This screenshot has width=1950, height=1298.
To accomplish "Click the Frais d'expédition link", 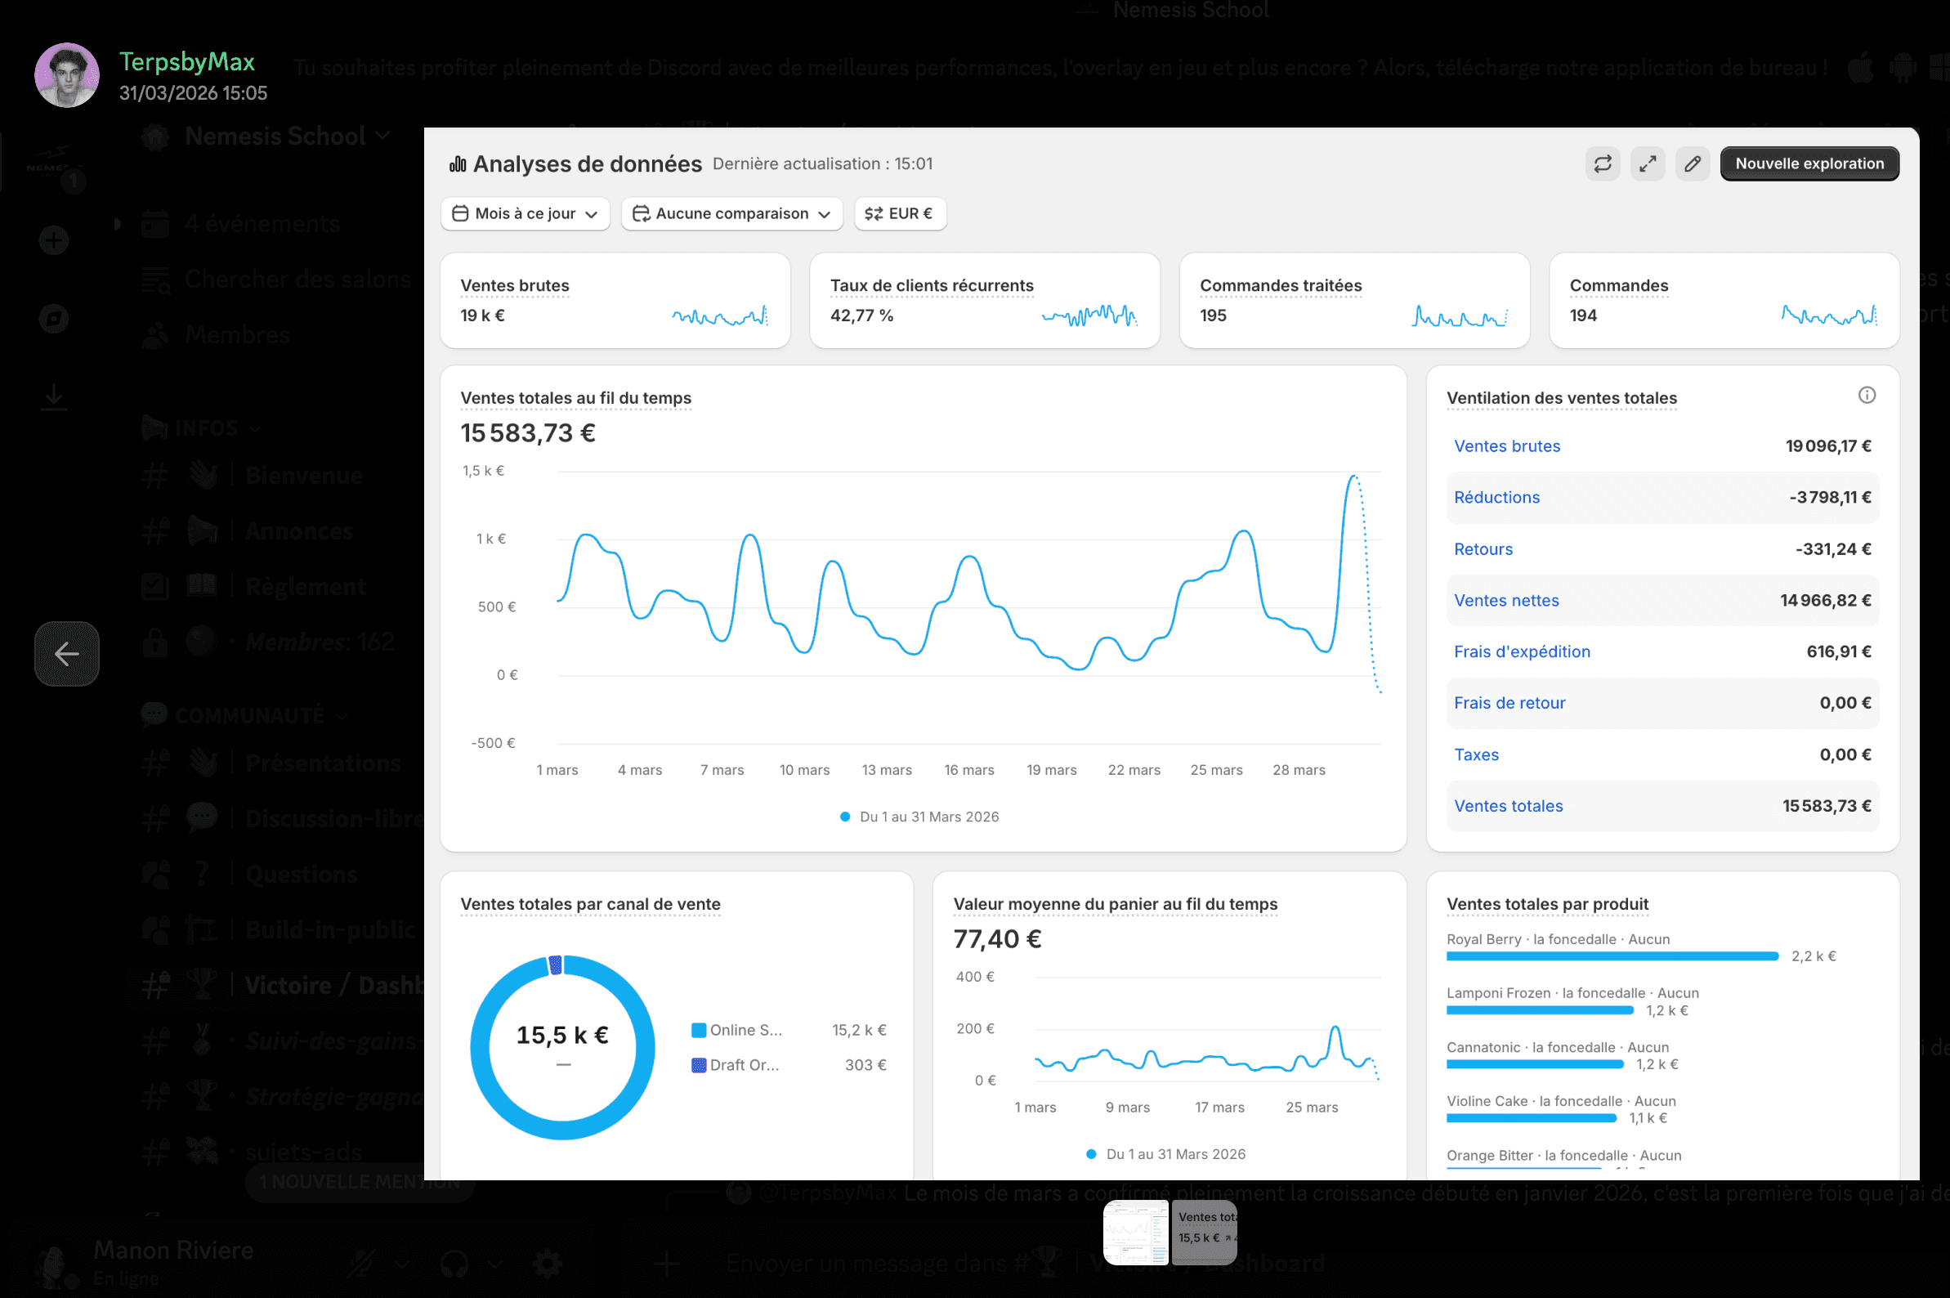I will tap(1522, 651).
